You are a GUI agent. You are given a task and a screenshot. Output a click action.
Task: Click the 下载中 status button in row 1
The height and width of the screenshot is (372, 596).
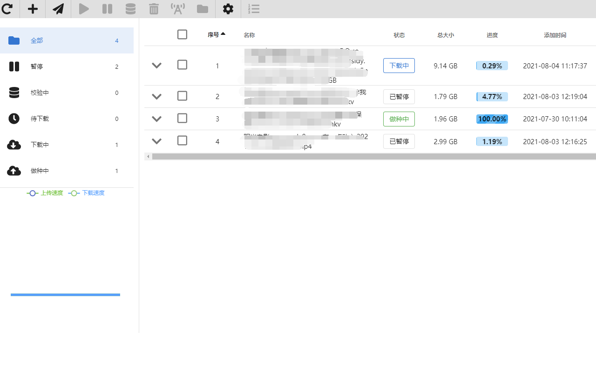click(399, 66)
